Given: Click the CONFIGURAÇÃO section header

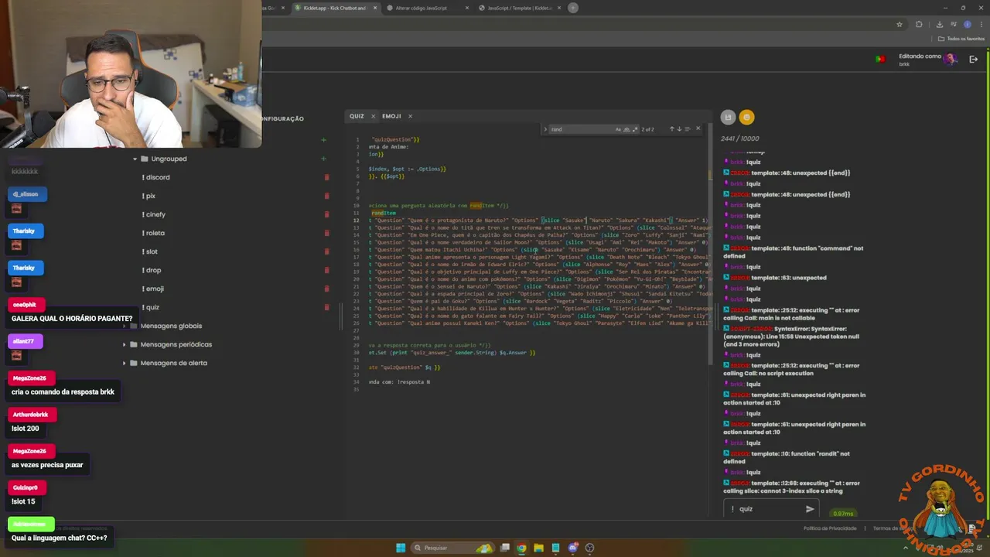Looking at the screenshot, I should [x=283, y=118].
